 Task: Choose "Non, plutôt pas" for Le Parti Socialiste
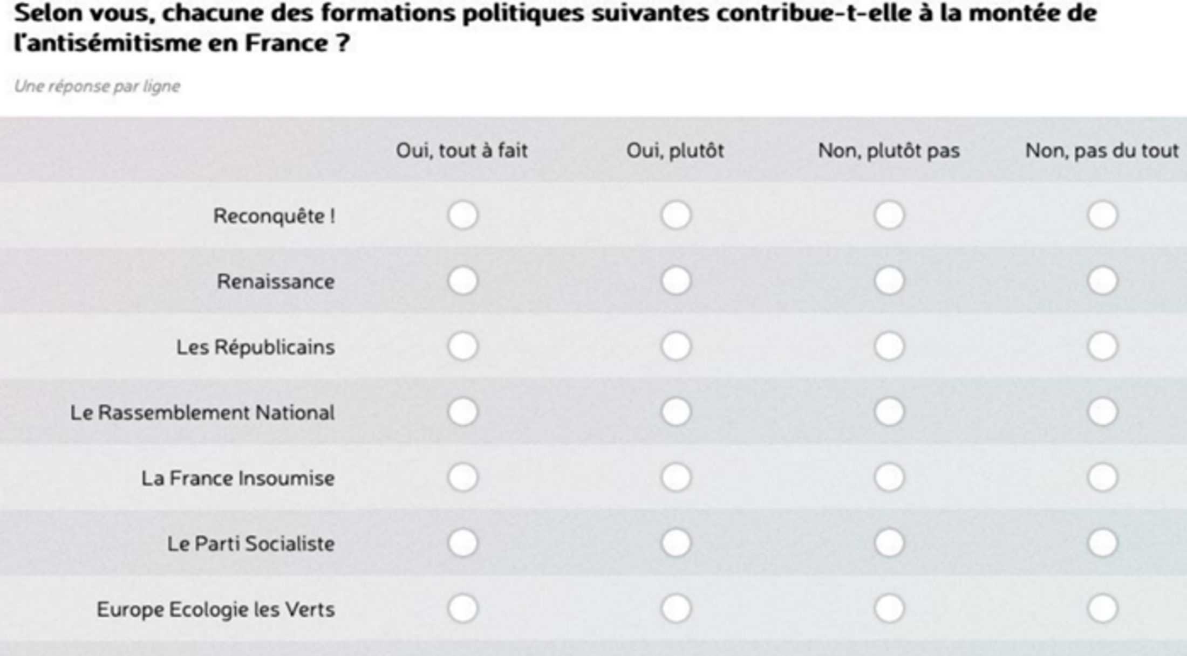point(889,543)
